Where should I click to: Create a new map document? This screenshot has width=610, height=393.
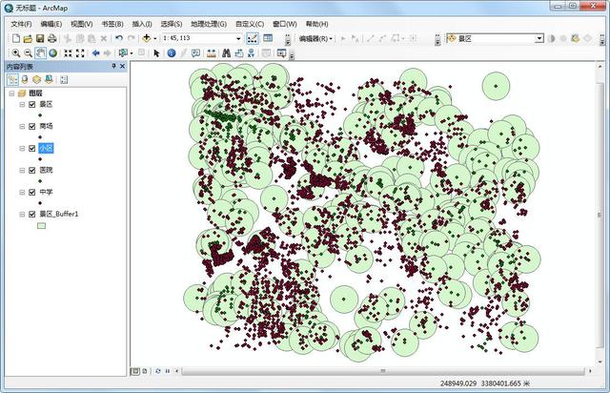tap(16, 38)
